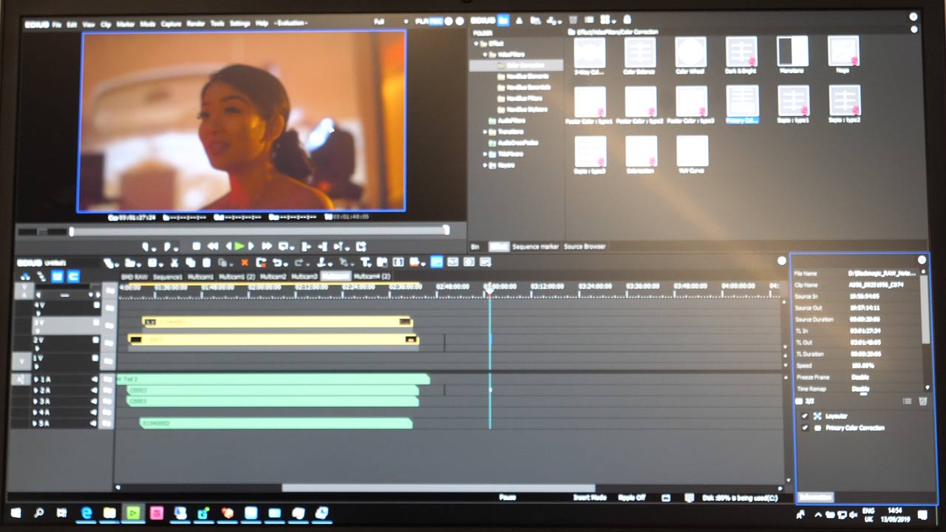Open the Render menu
946x532 pixels.
tap(196, 24)
